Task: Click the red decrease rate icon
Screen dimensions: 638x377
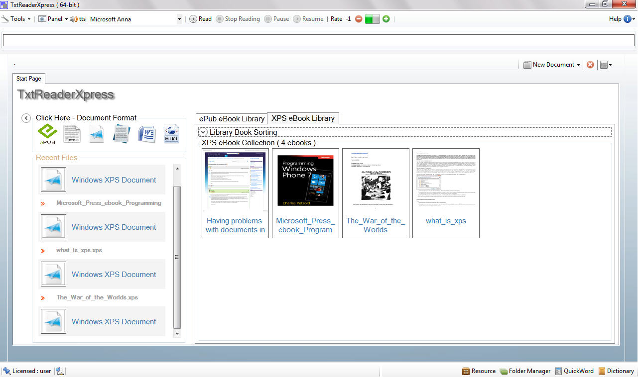Action: [359, 19]
